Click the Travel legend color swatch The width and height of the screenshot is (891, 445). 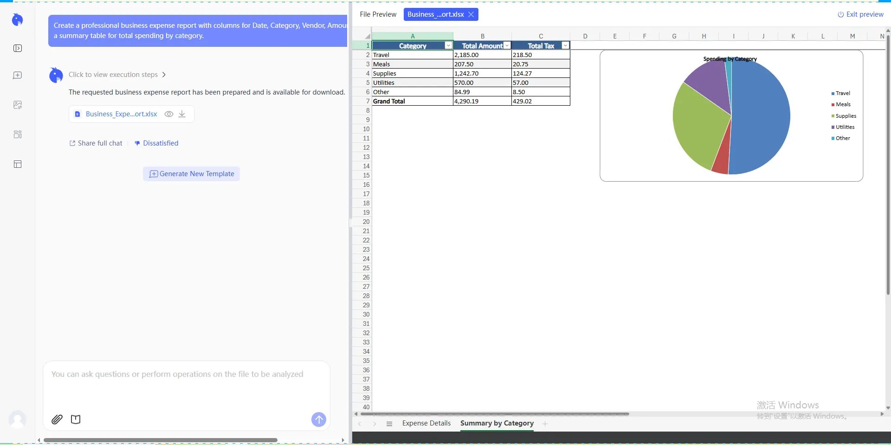click(x=833, y=94)
